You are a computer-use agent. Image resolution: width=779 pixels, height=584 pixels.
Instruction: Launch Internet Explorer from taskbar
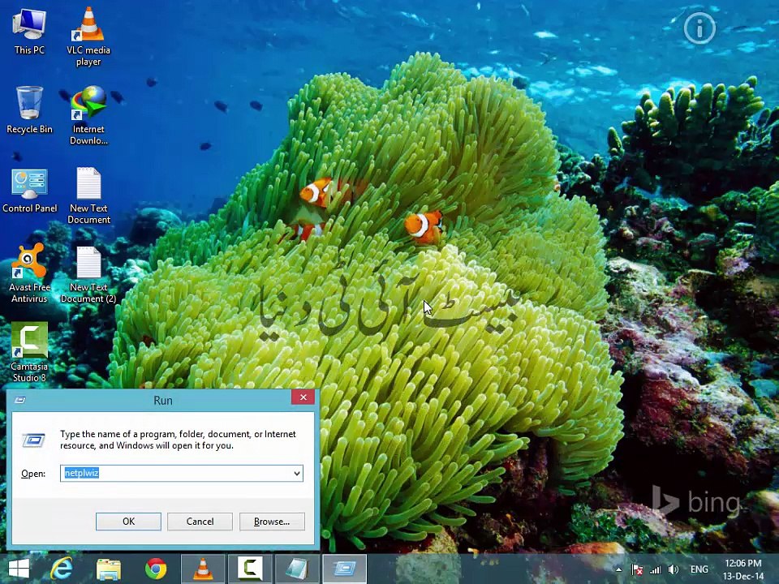point(62,569)
